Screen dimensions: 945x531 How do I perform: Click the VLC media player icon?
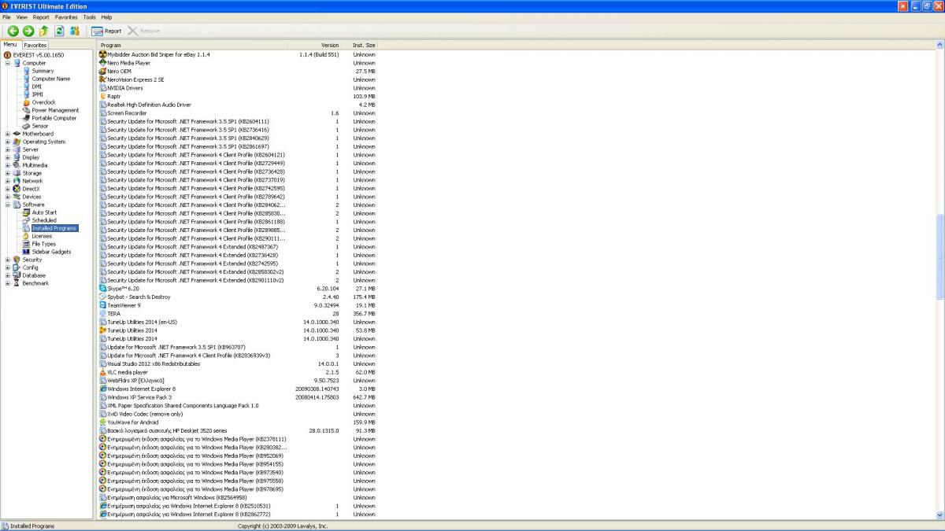pyautogui.click(x=102, y=372)
